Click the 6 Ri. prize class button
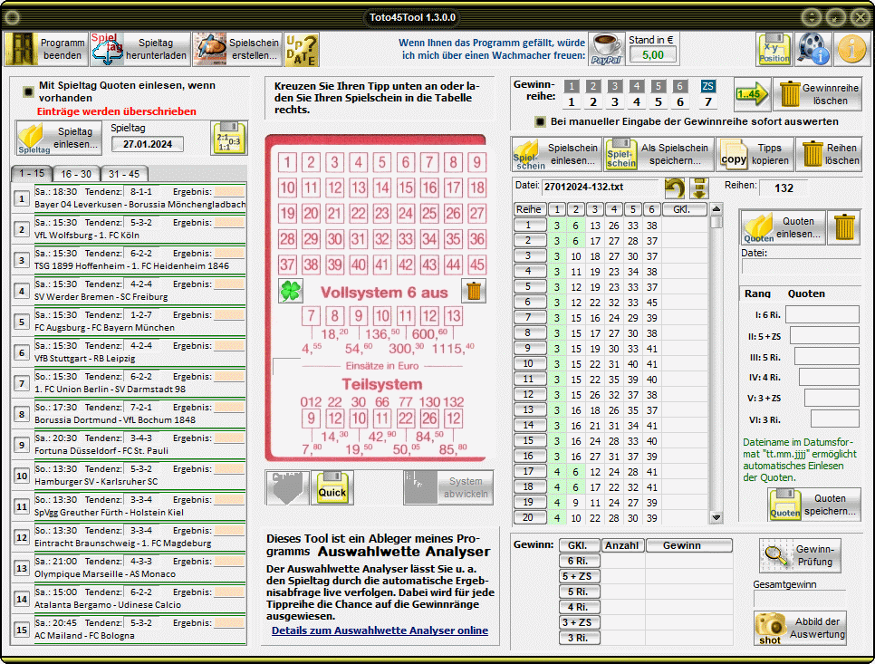This screenshot has height=664, width=875. 579,561
